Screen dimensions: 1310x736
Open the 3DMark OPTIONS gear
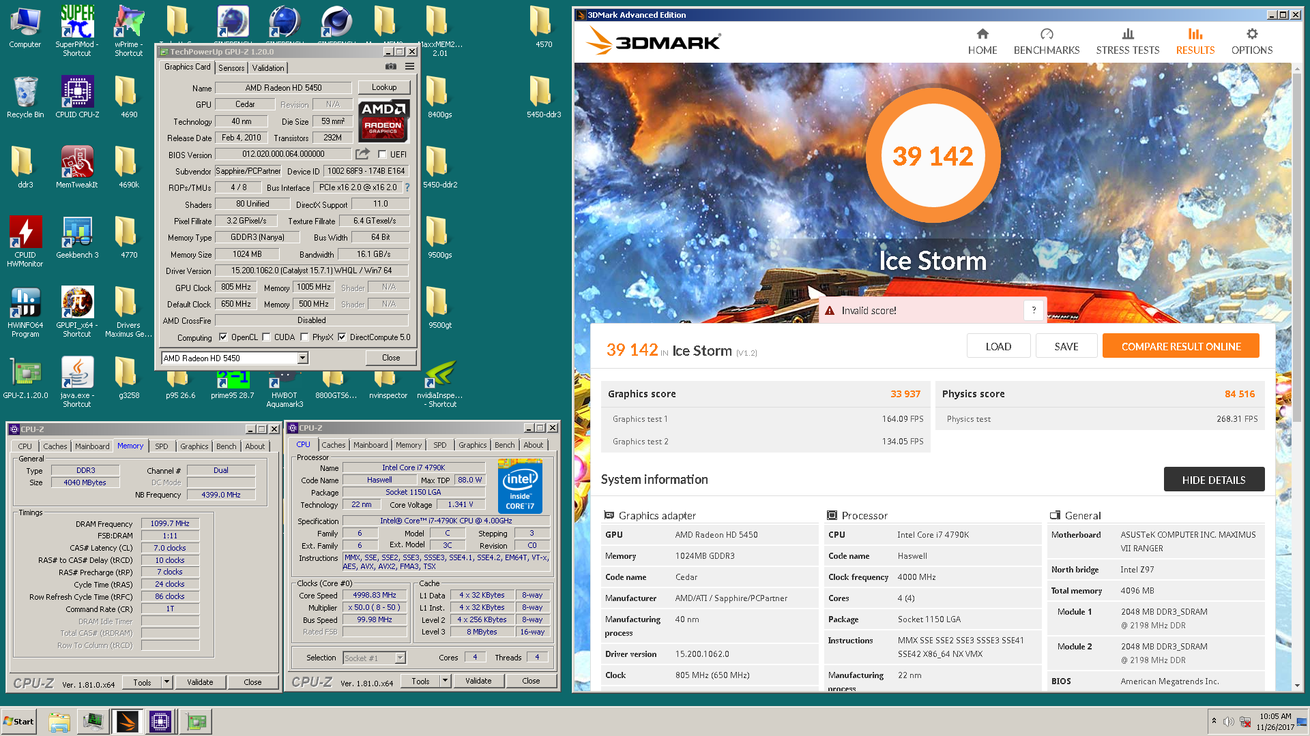point(1252,42)
